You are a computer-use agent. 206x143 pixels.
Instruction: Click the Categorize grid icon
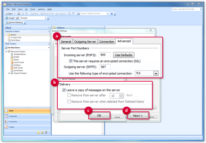click(x=69, y=13)
